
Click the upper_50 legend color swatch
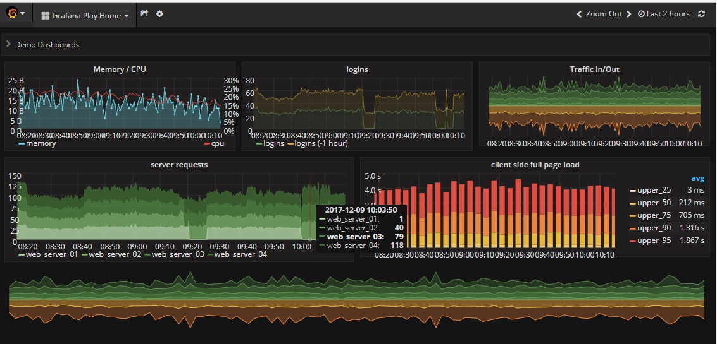pyautogui.click(x=633, y=203)
